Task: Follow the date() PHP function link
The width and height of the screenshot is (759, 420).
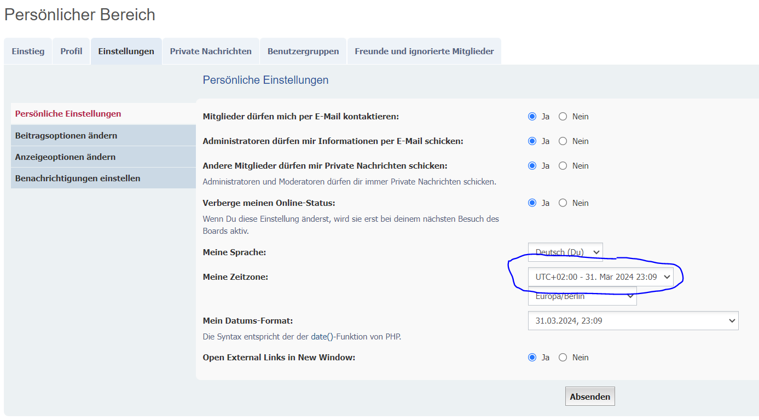Action: pos(322,337)
